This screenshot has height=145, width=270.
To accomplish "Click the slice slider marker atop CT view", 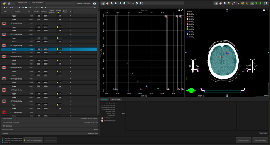I will [x=227, y=10].
